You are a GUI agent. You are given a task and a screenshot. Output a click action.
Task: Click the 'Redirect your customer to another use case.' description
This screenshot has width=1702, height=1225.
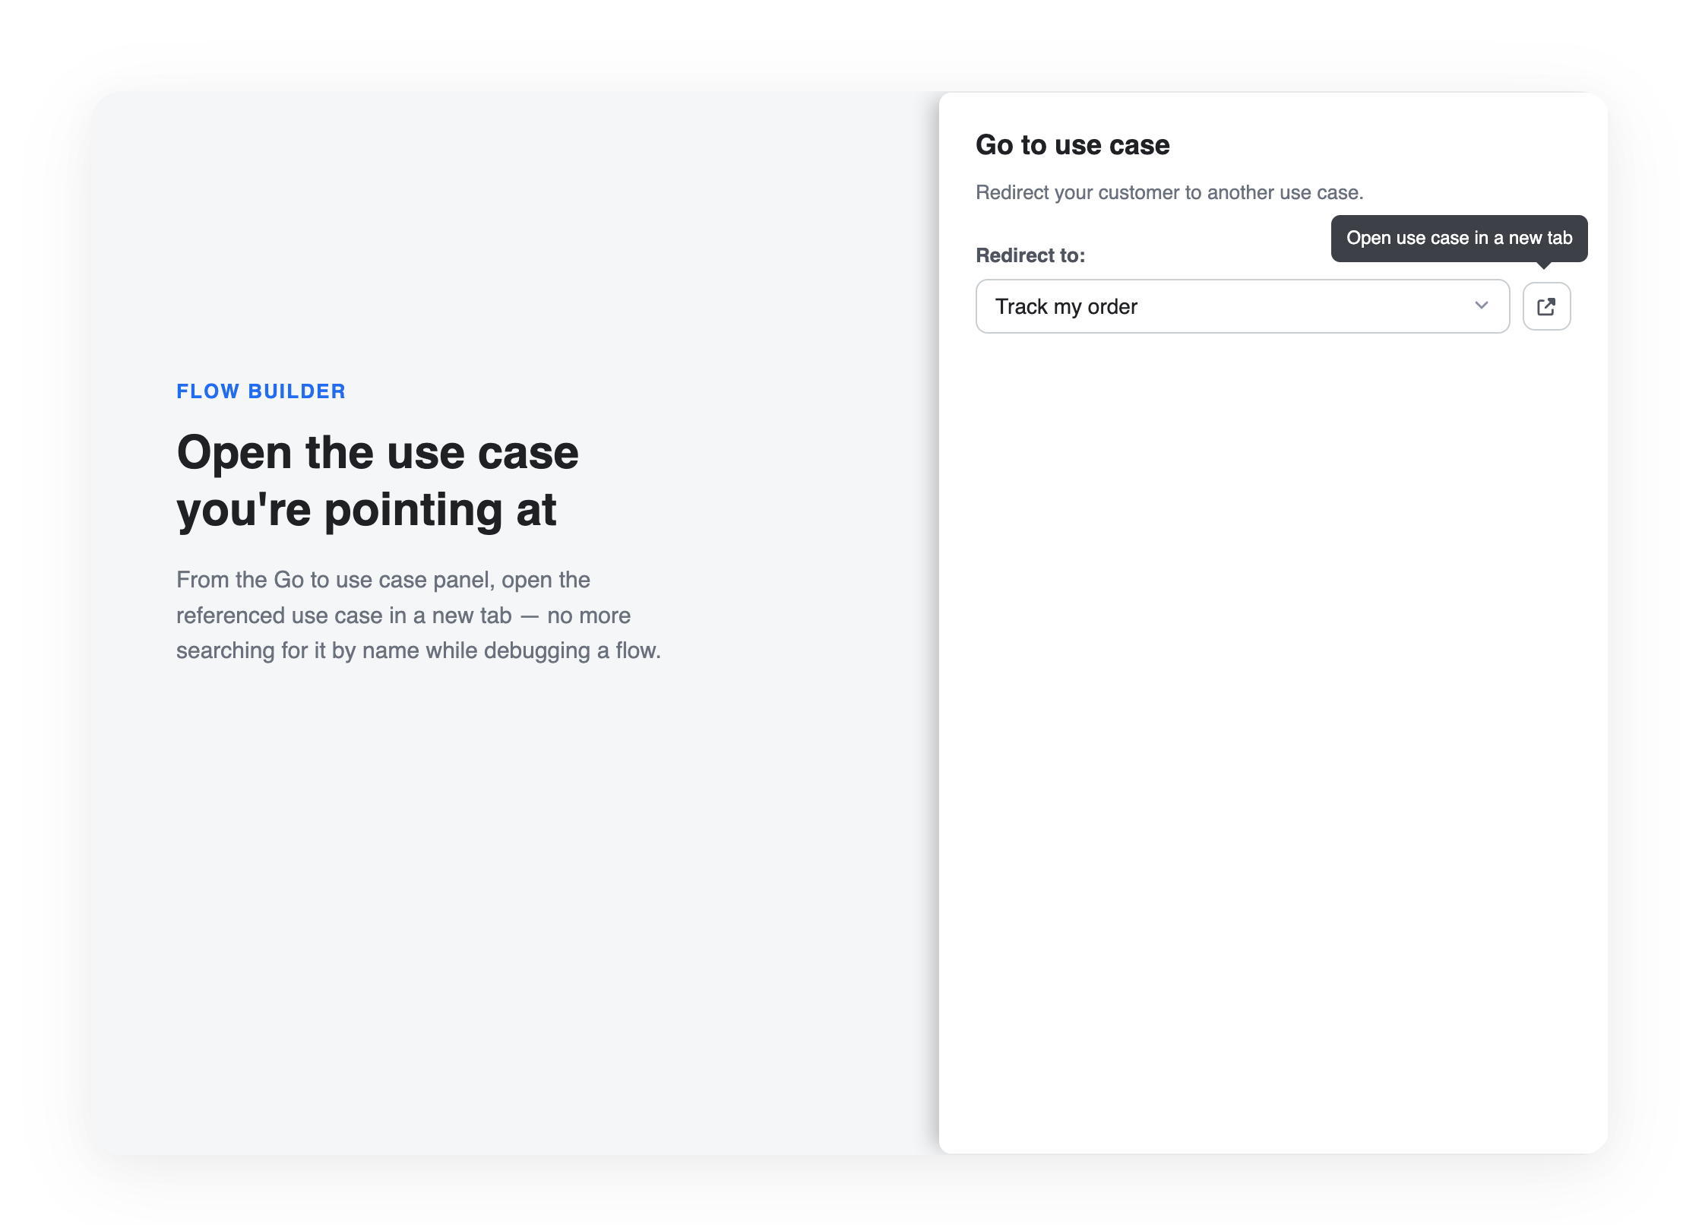1169,192
